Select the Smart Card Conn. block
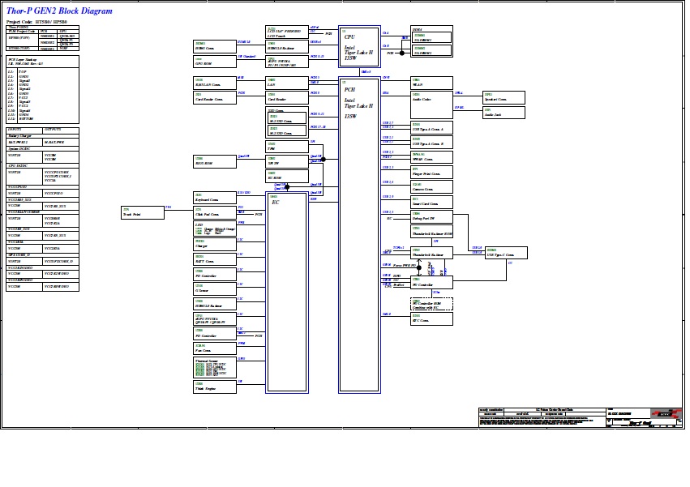690x487 pixels. (x=431, y=202)
